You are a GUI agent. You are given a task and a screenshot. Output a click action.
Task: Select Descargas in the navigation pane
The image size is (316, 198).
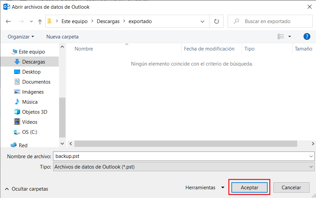click(x=33, y=62)
